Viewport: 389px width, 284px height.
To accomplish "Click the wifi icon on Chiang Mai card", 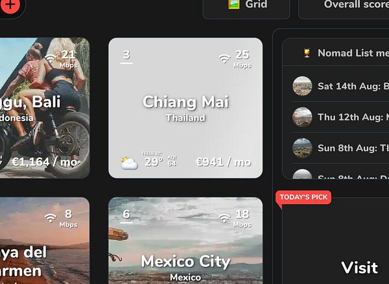I will [x=224, y=58].
